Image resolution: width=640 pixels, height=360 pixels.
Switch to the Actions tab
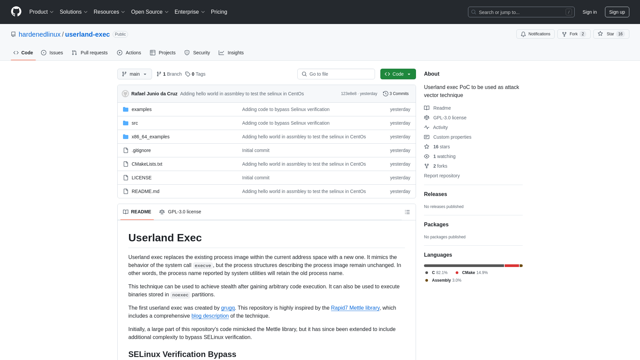click(129, 53)
